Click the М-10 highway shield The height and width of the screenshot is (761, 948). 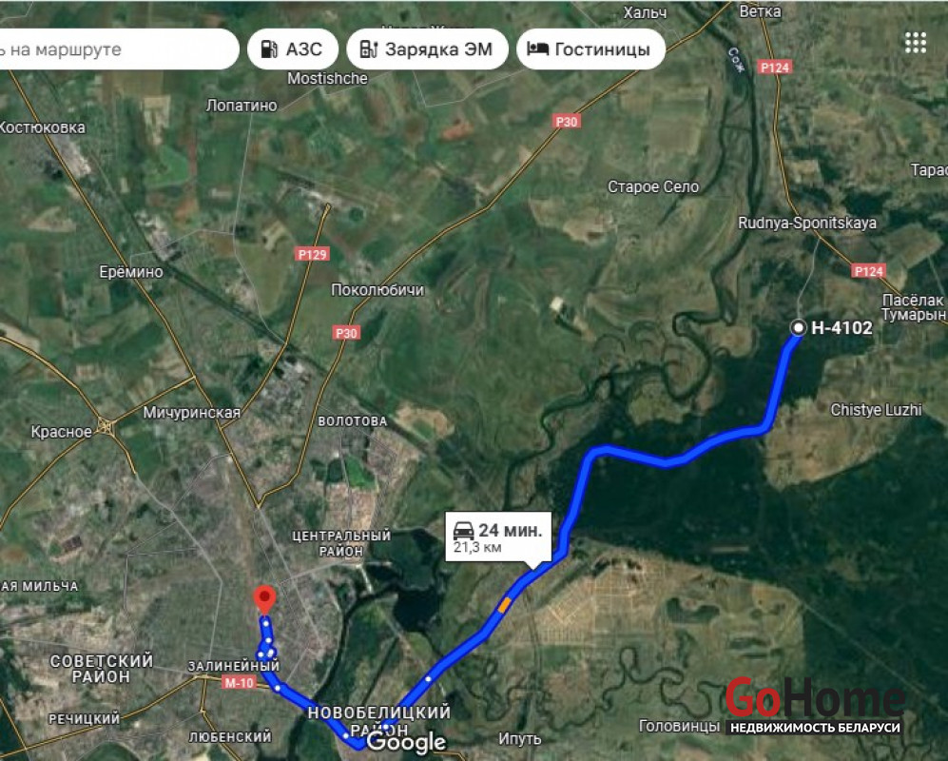[239, 682]
